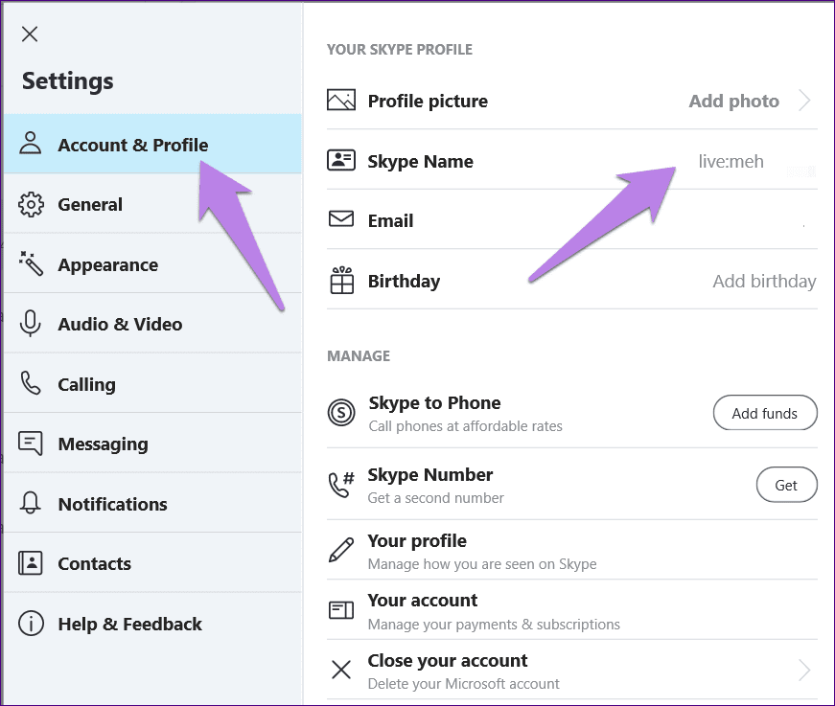Click the Audio & Video microphone icon
Screen dimensions: 835x706
(31, 325)
